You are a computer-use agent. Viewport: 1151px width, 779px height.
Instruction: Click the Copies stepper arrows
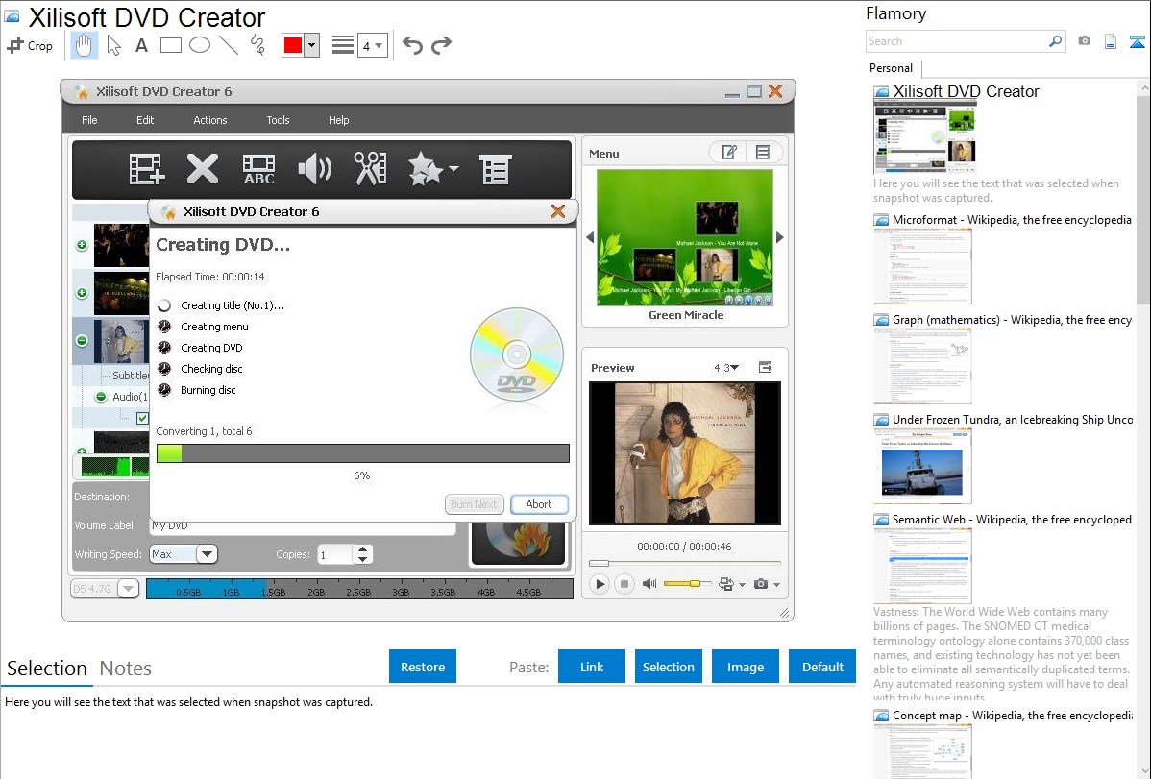coord(362,554)
